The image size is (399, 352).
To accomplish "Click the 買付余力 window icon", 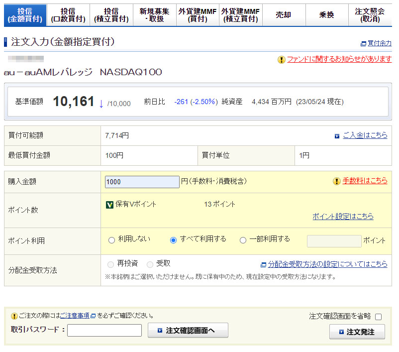I will click(363, 44).
